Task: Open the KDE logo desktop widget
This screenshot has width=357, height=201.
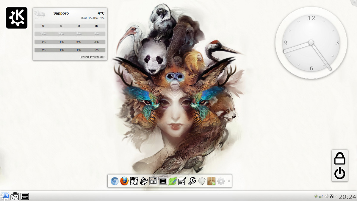Action: (17, 18)
